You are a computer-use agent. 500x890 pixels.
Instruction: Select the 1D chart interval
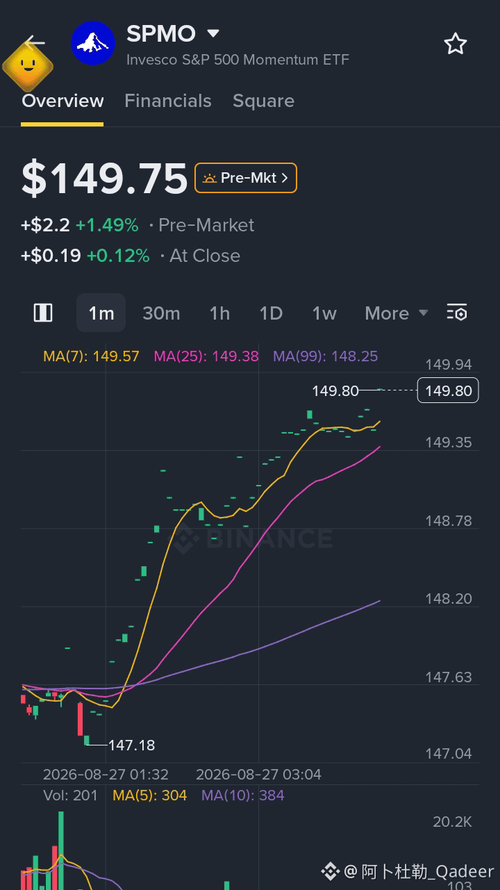271,313
